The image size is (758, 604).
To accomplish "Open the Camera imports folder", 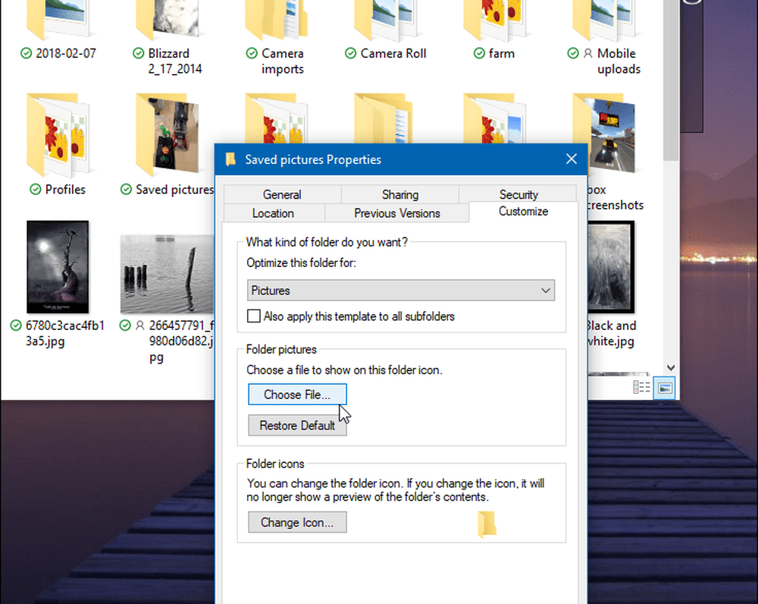I will (x=276, y=20).
